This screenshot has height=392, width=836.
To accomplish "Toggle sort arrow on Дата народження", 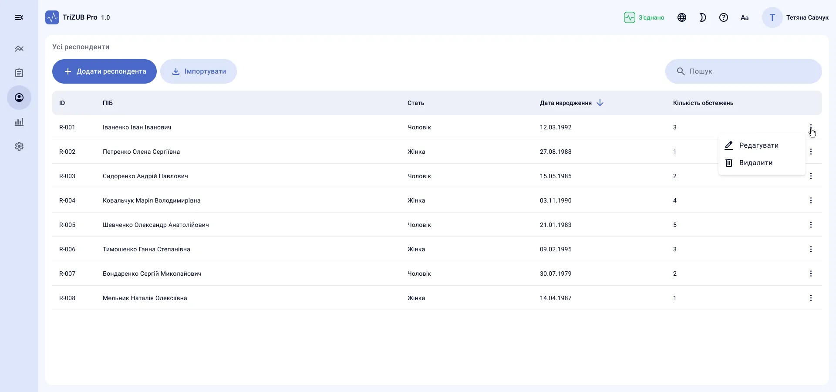I will coord(600,103).
